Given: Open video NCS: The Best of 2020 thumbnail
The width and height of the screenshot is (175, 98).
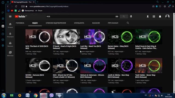Looking at the screenshot, I should pos(39,37).
